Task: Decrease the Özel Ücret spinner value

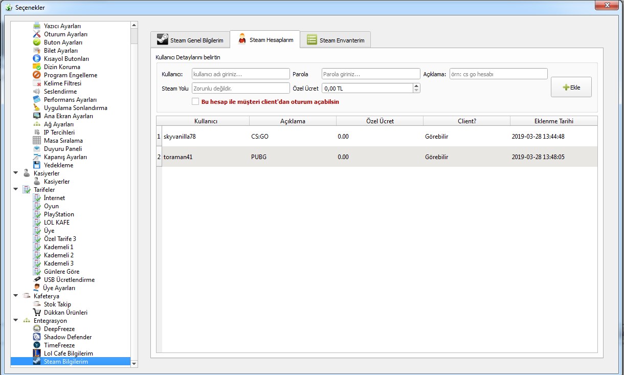Action: pos(416,91)
